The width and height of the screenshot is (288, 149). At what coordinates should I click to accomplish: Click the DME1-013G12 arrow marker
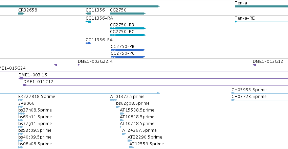(254, 65)
